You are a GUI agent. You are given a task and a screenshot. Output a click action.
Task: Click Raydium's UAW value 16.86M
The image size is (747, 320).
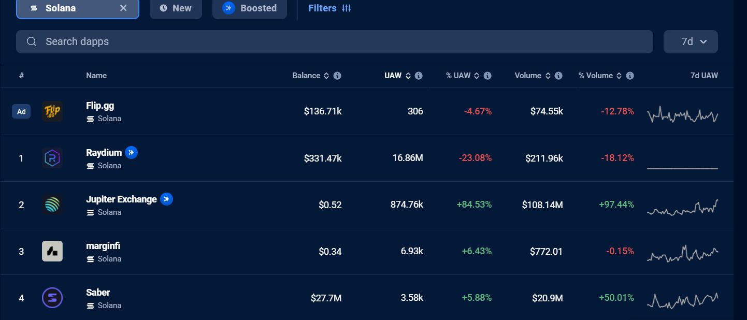(x=408, y=158)
